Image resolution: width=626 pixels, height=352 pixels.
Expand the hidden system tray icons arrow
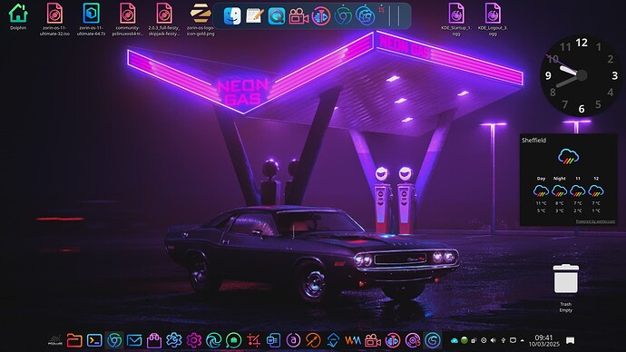pos(523,340)
